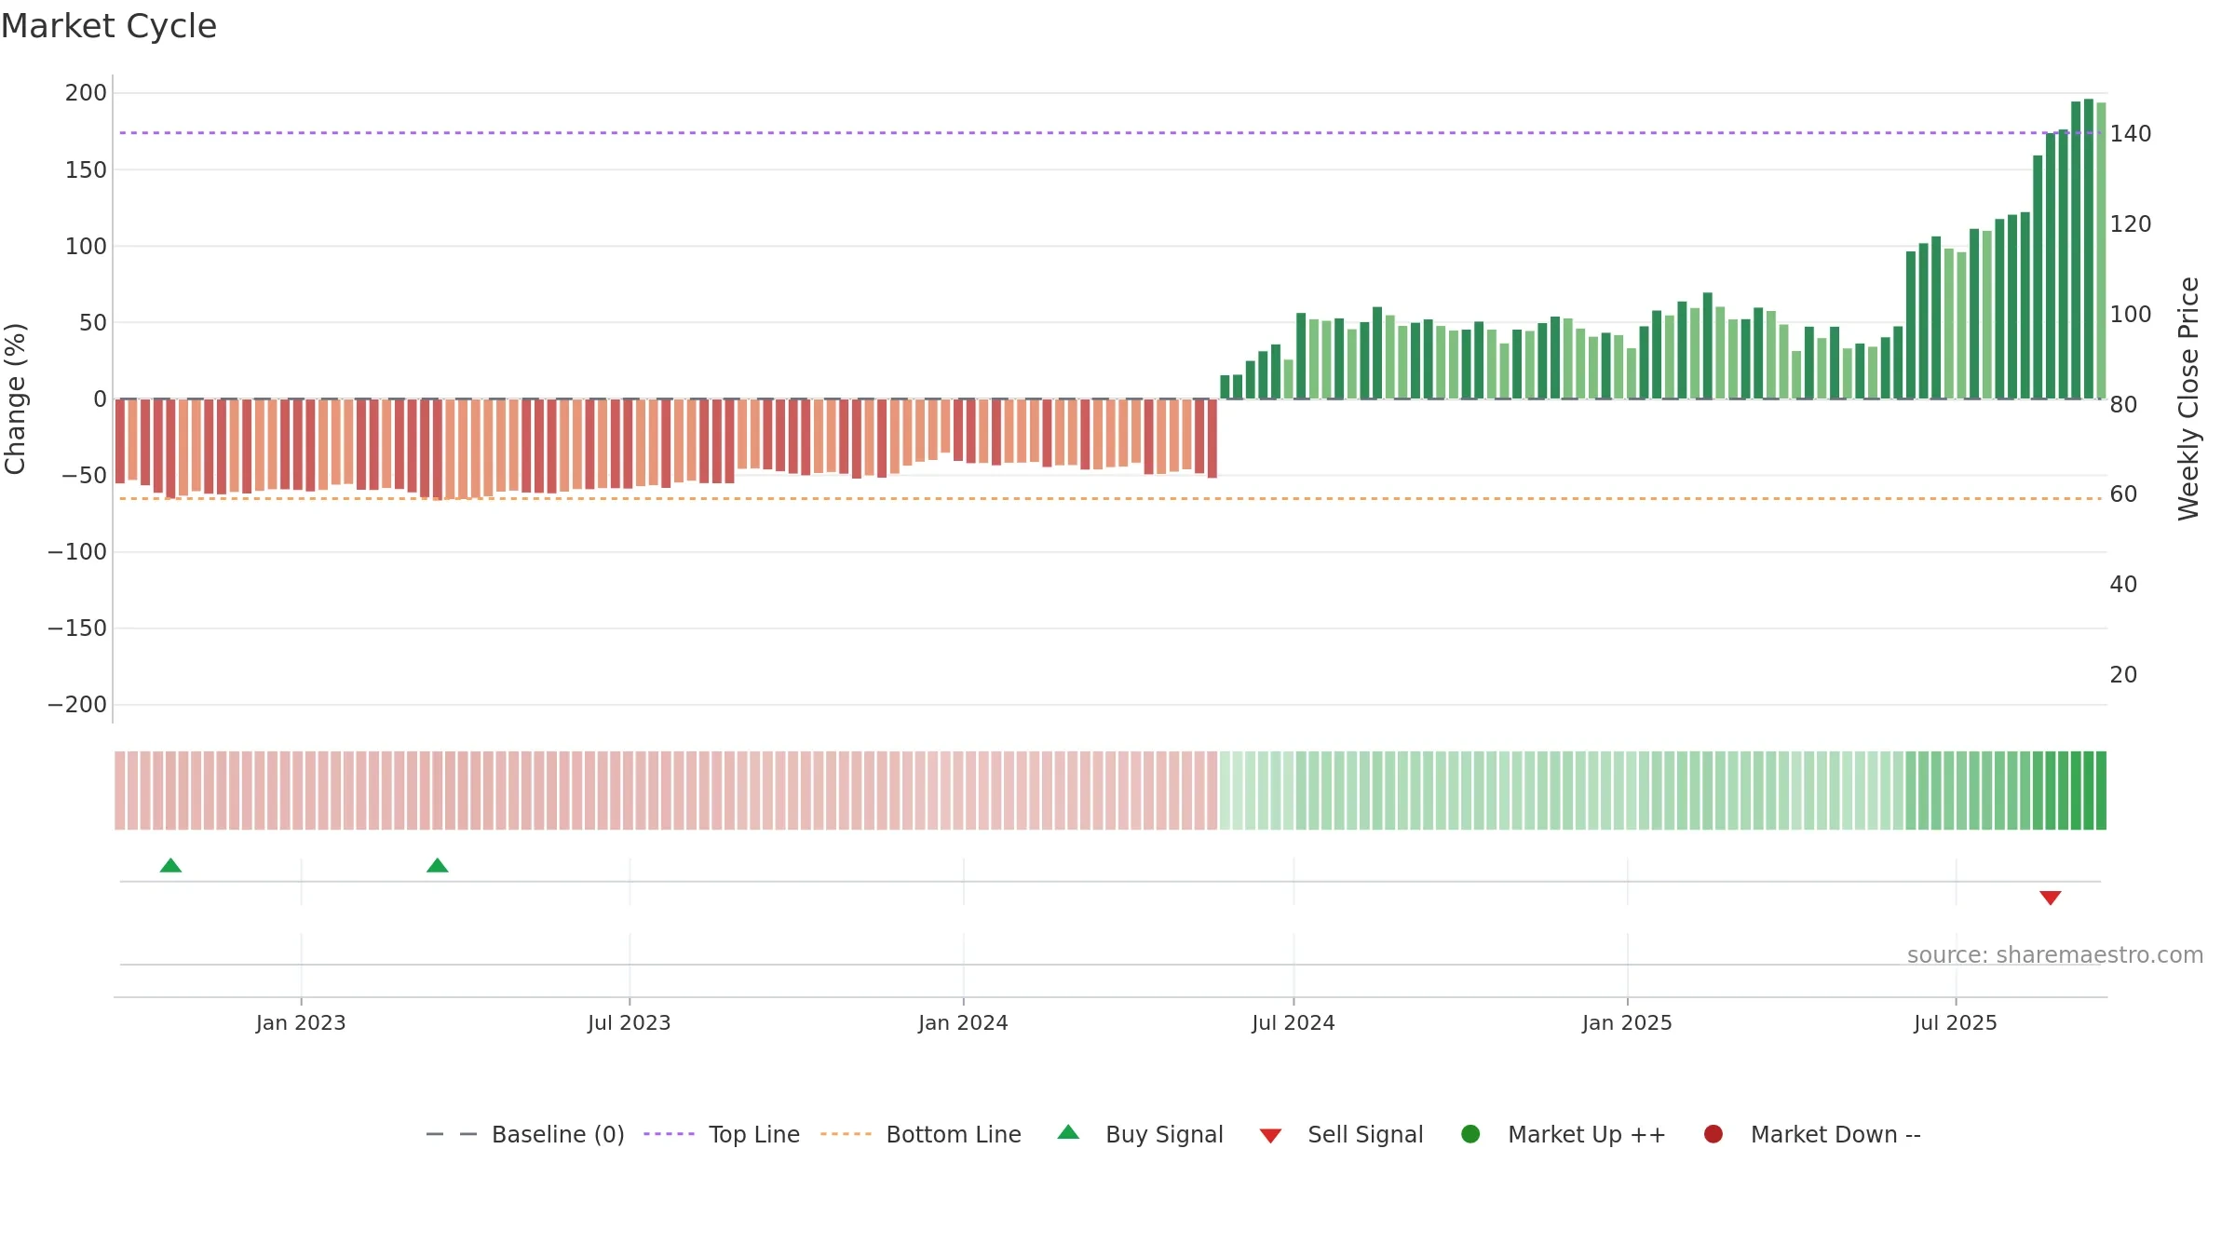Click the Weekly Close Price axis title
This screenshot has height=1257, width=2235.
(2188, 399)
